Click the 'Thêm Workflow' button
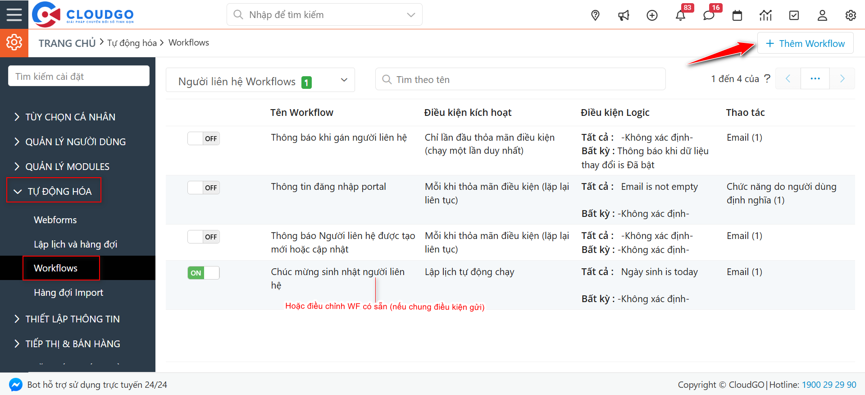865x395 pixels. click(805, 43)
